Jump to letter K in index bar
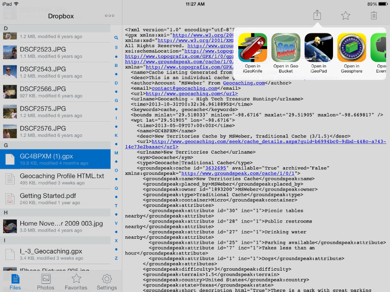The height and width of the screenshot is (292, 390). pos(116,135)
